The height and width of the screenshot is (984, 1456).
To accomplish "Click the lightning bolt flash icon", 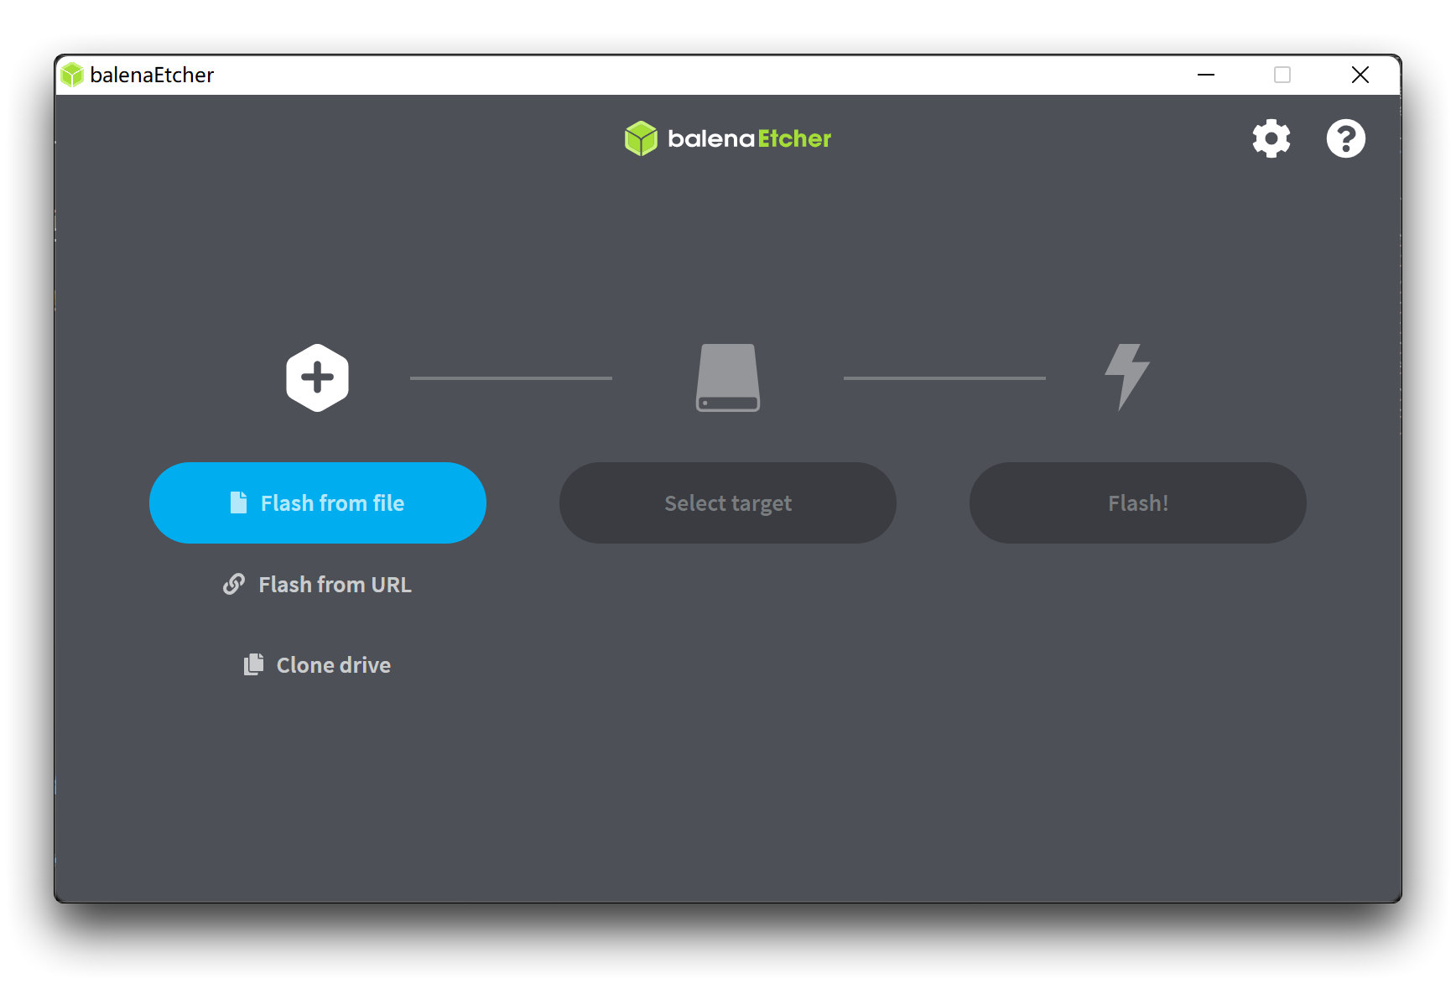I will (1126, 377).
